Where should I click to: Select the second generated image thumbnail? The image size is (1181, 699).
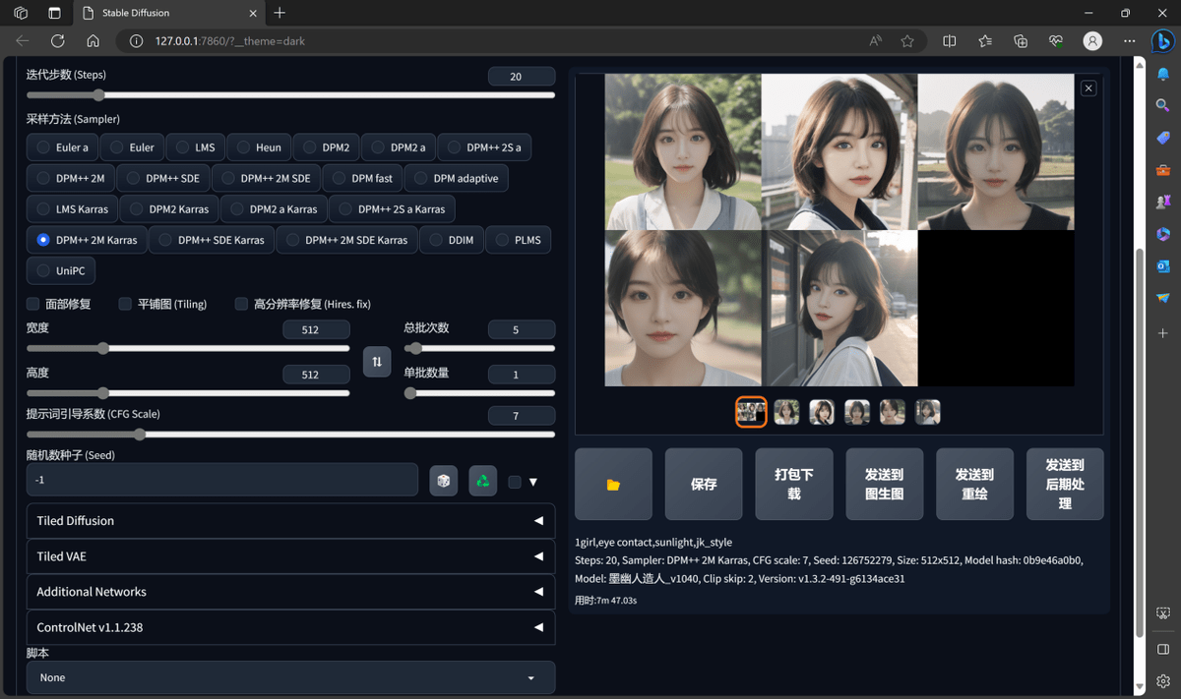click(x=785, y=411)
